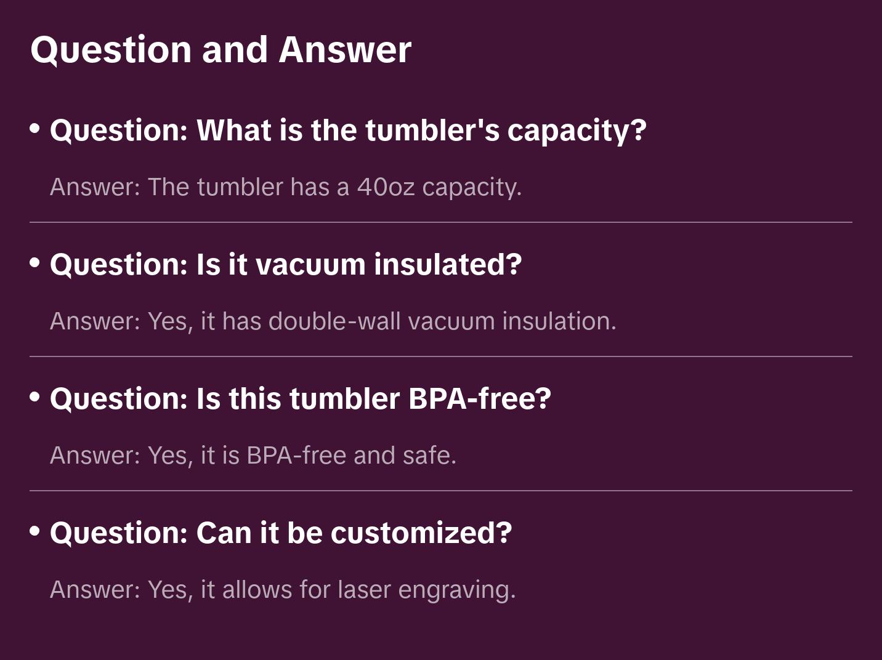The height and width of the screenshot is (660, 882).
Task: Click the divider below the capacity answer
Action: tap(441, 222)
